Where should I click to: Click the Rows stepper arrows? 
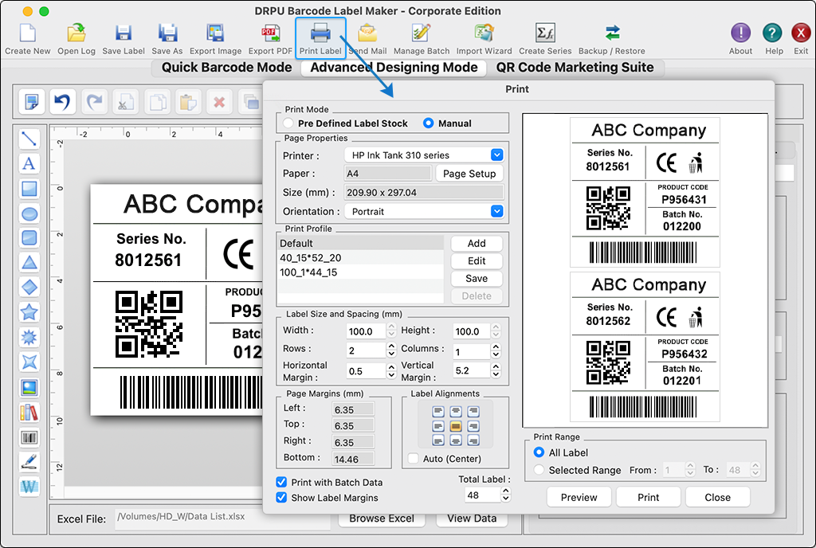392,350
